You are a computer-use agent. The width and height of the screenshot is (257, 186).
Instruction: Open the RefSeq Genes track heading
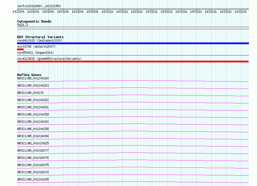point(29,75)
